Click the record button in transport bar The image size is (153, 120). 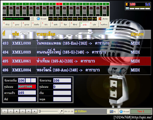coord(34,111)
